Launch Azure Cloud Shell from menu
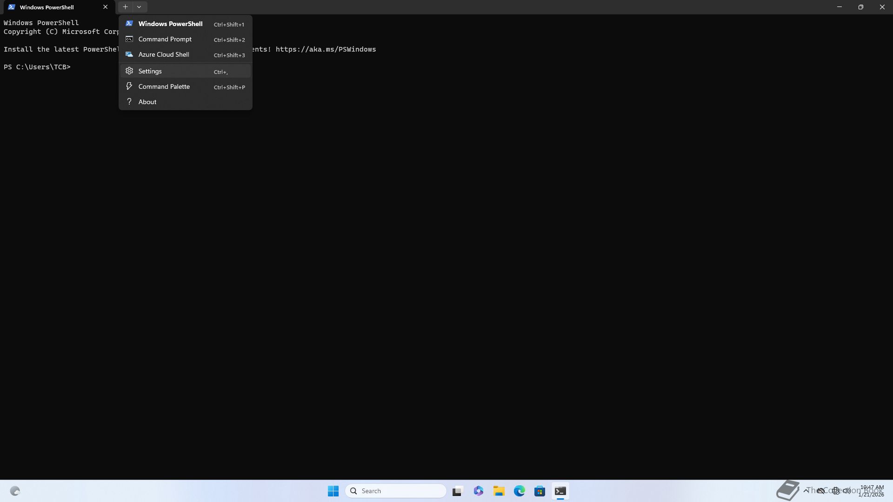893x502 pixels. point(164,54)
